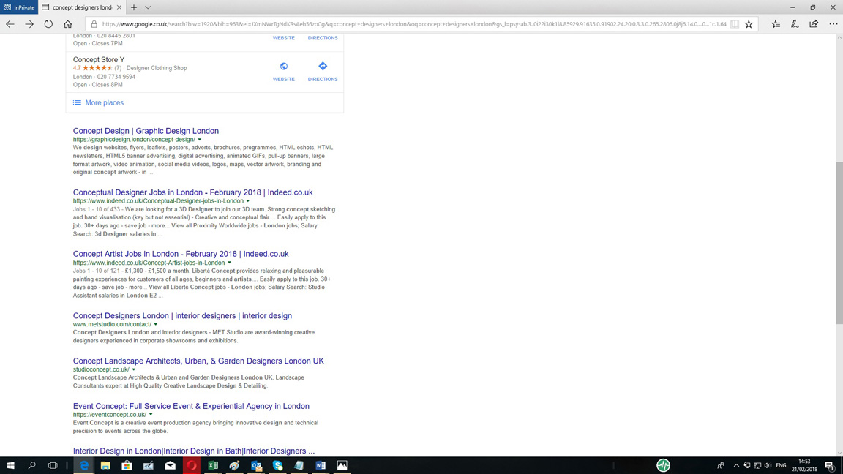Viewport: 843px width, 474px height.
Task: Open a new browser tab
Action: 134,7
